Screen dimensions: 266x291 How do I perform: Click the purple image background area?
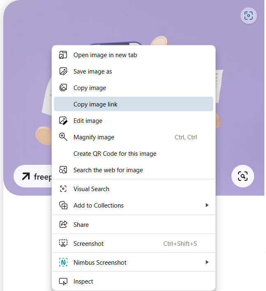(238, 82)
